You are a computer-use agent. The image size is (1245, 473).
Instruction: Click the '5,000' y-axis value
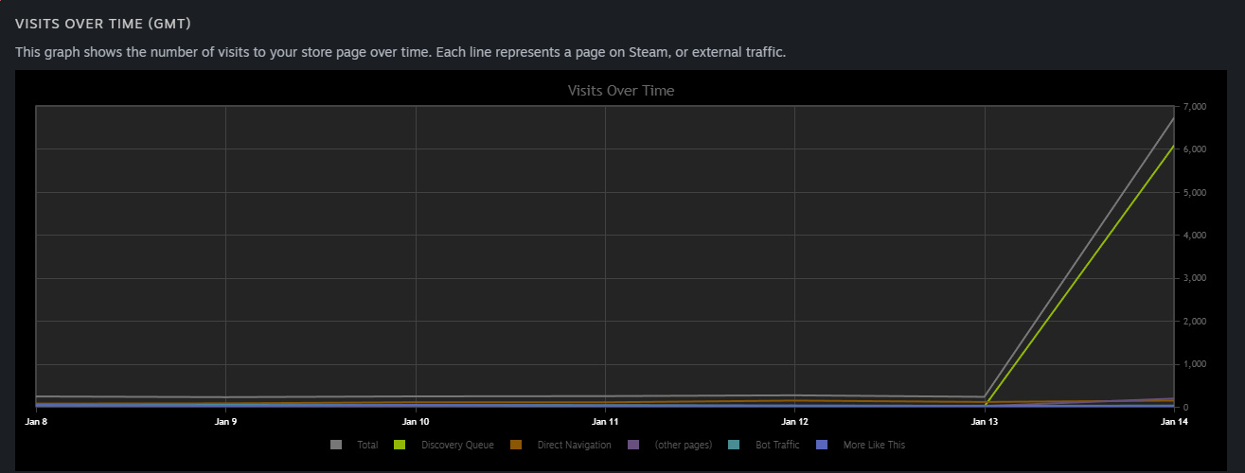coord(1193,193)
